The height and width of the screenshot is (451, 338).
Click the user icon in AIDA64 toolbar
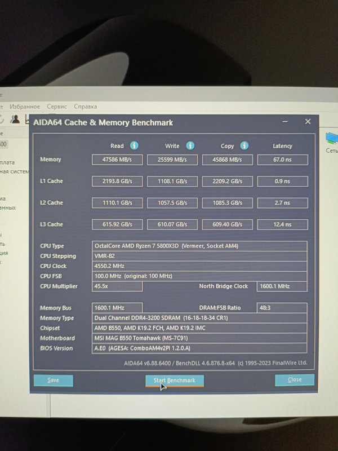coord(15,119)
